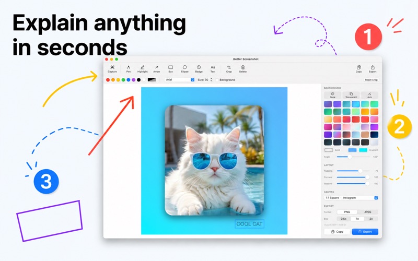Select the pale pink background preset
This screenshot has height=261, width=418.
click(346, 127)
